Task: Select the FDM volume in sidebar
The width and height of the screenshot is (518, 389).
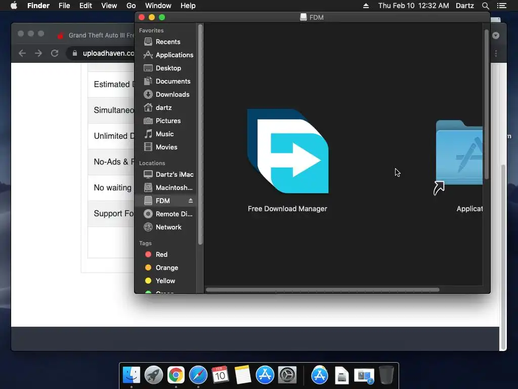Action: [x=157, y=201]
